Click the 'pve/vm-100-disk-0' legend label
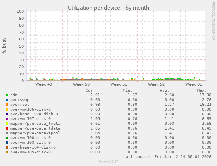 point(31,137)
